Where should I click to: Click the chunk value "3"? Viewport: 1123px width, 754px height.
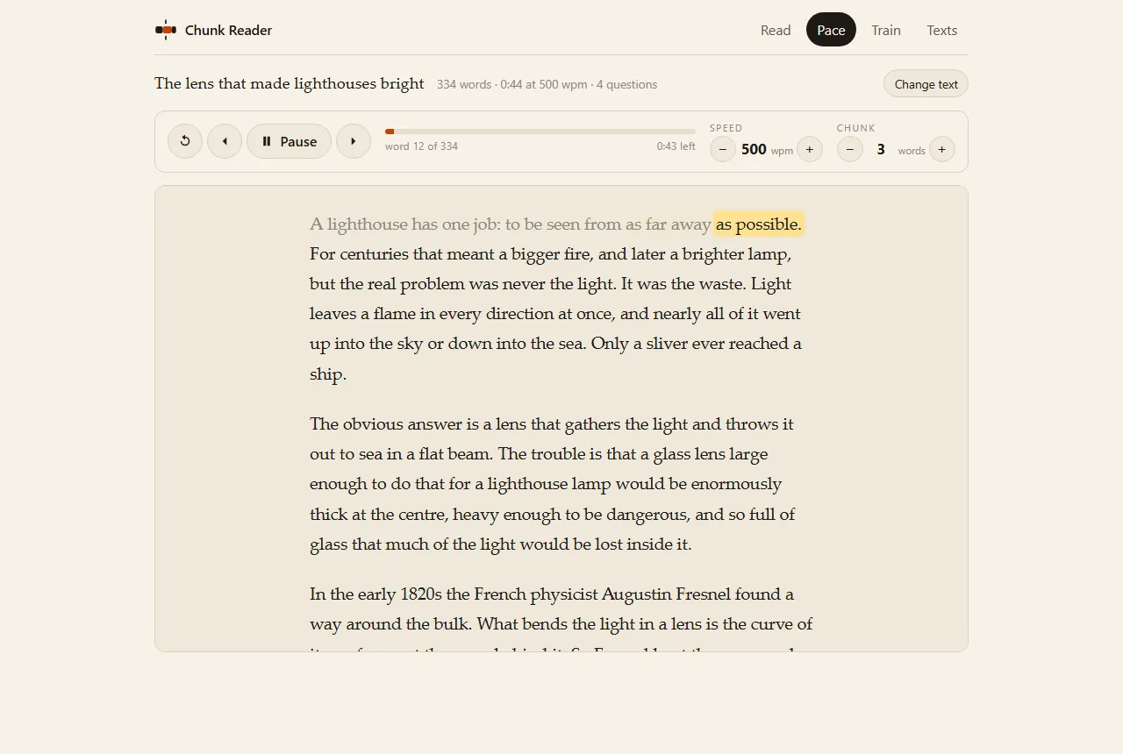pos(881,149)
